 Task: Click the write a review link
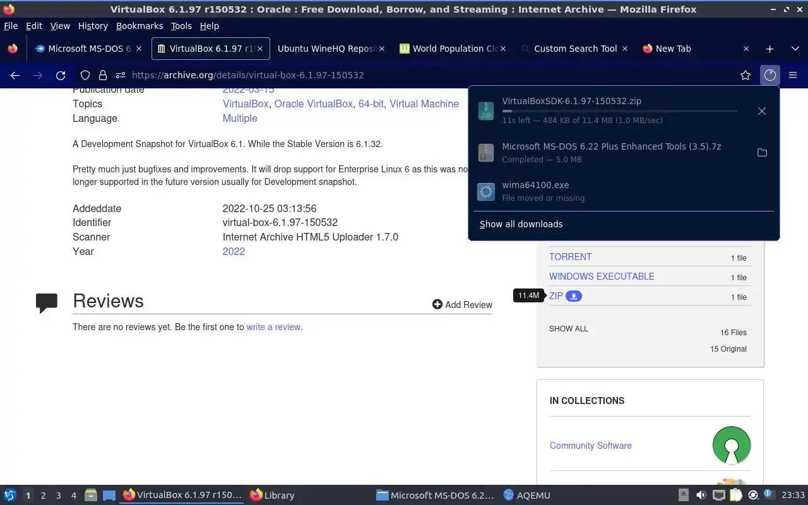point(273,327)
